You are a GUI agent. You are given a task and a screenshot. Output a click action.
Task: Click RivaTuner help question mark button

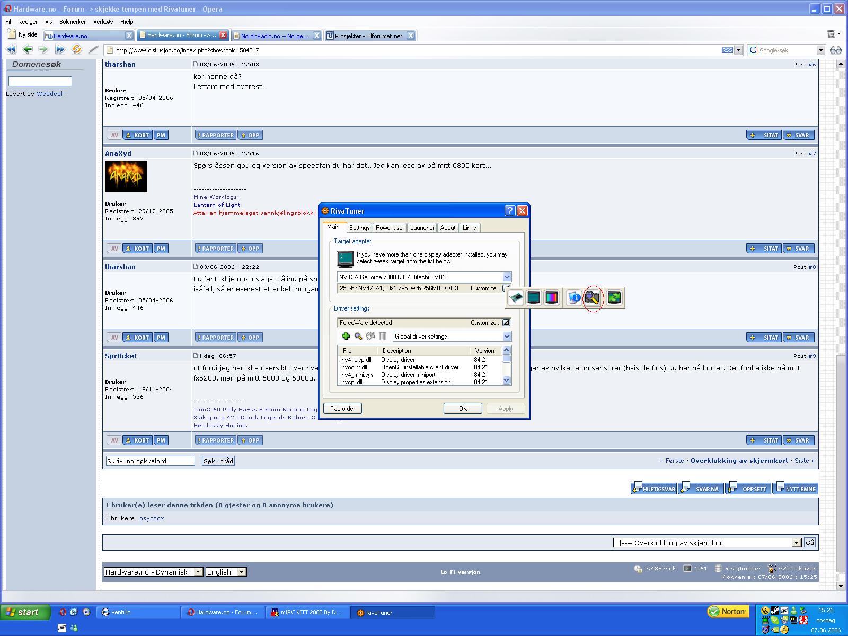509,211
